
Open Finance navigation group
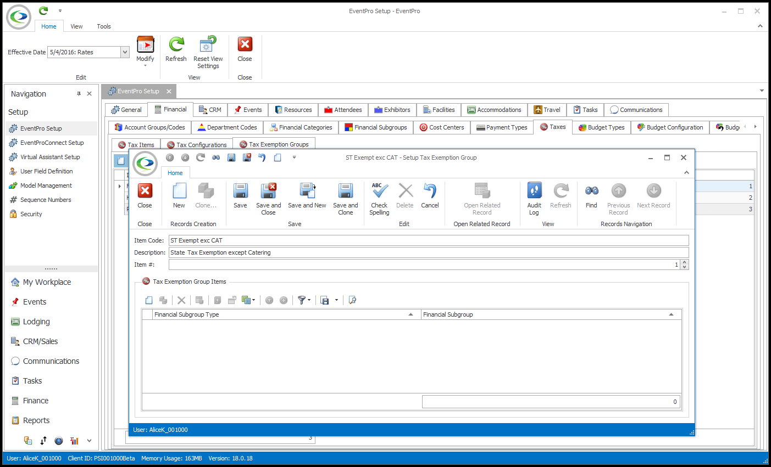pos(36,401)
